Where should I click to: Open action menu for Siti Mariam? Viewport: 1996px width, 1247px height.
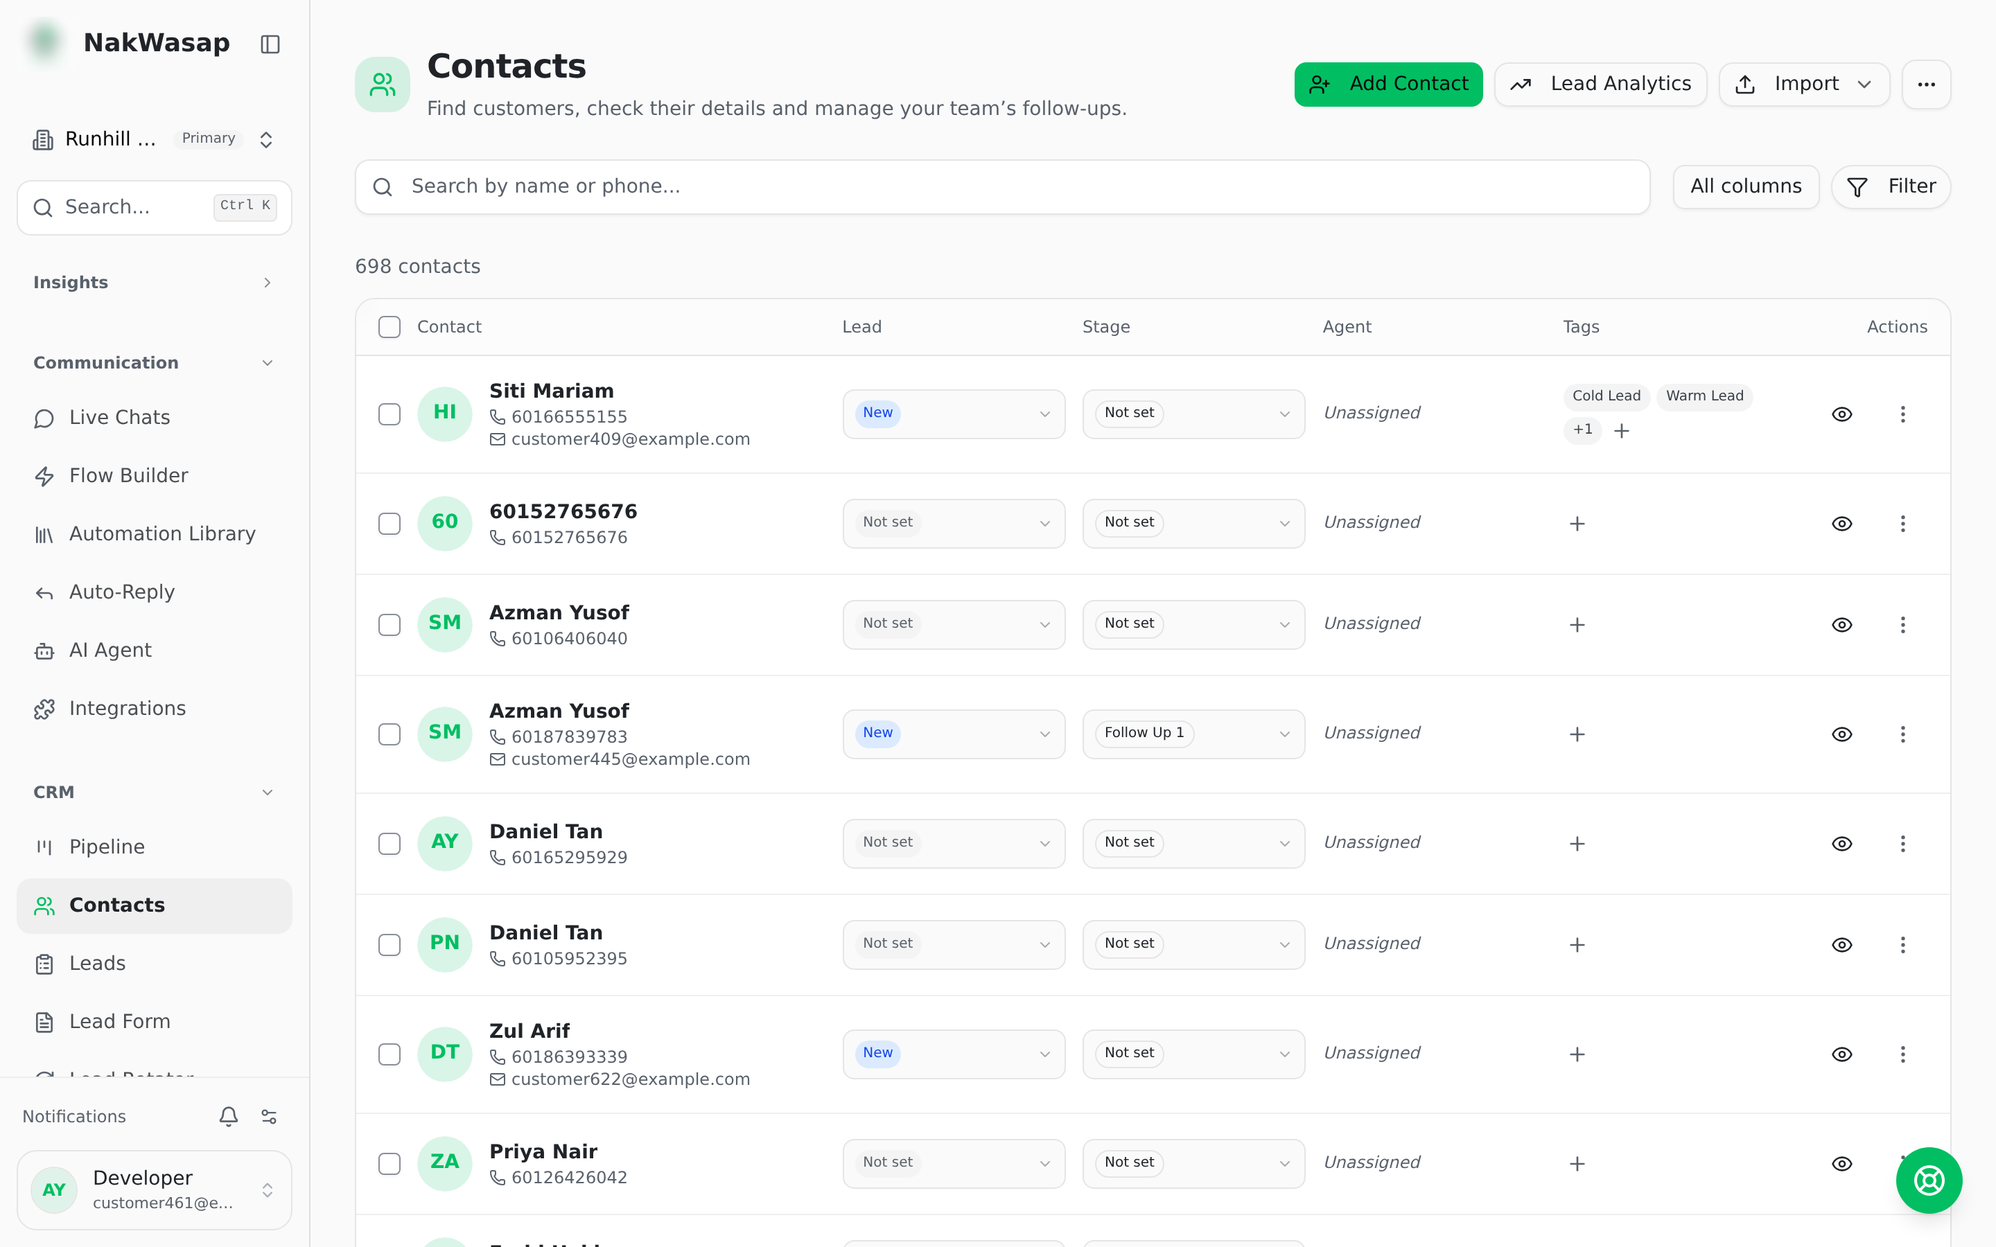[1903, 414]
